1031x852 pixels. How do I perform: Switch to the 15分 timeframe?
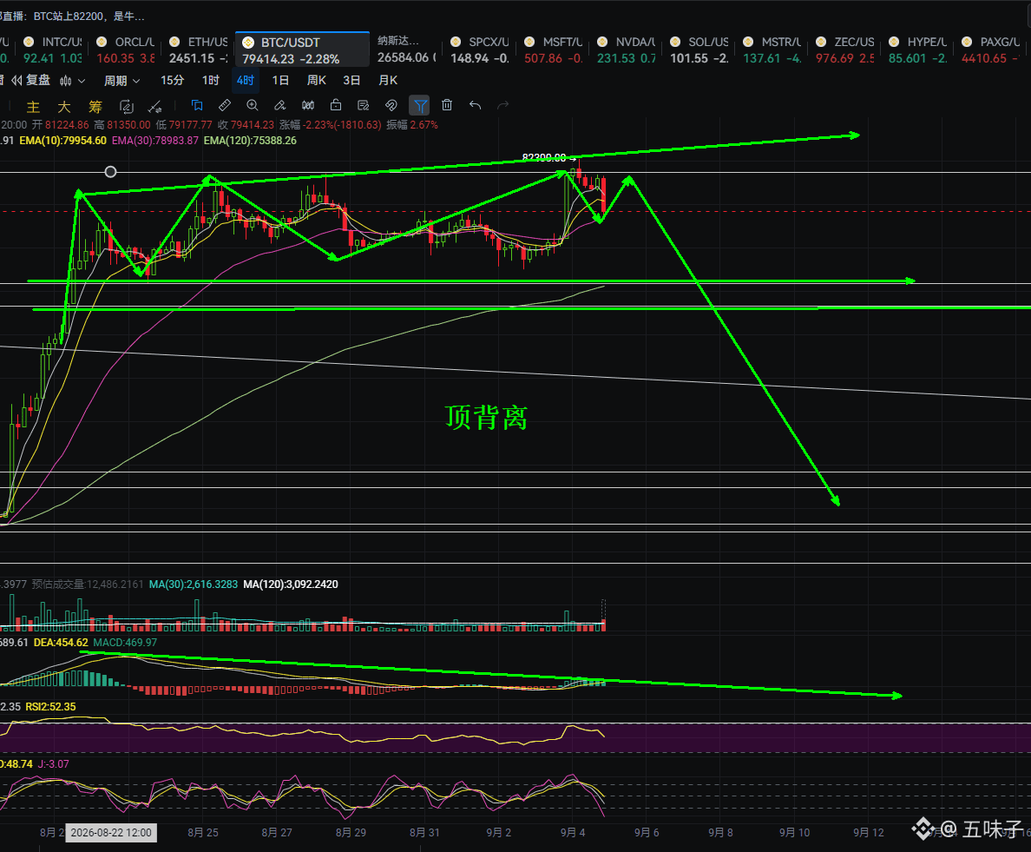click(x=173, y=80)
